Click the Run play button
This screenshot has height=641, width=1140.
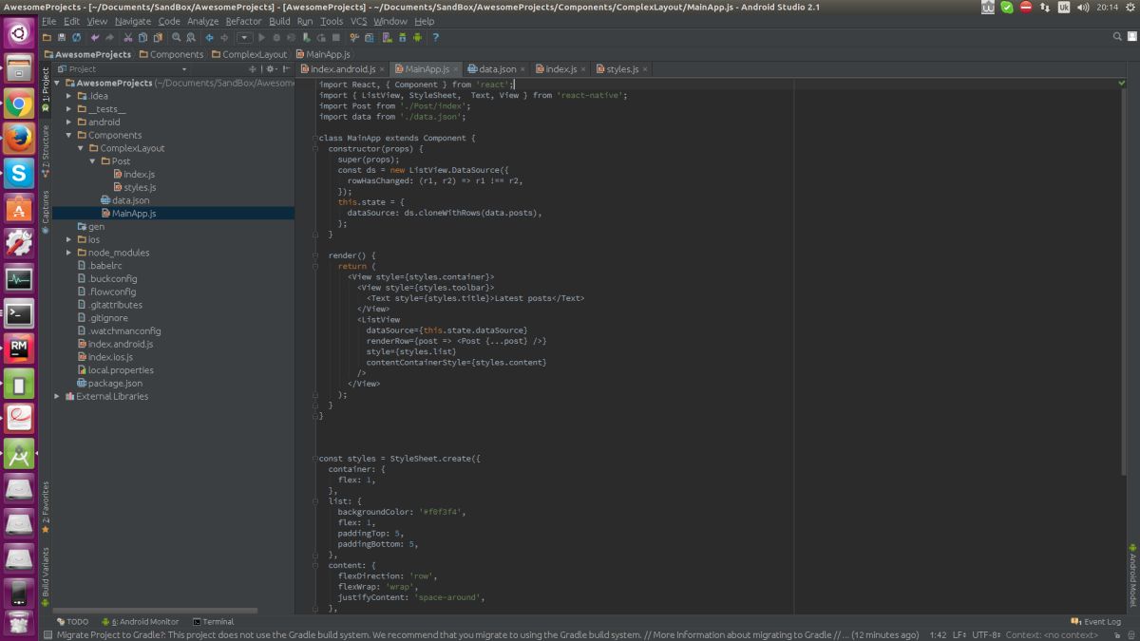(262, 38)
